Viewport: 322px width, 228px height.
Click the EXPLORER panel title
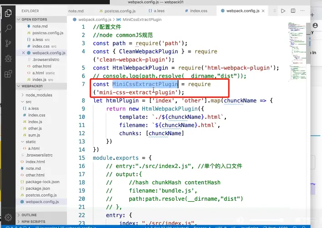pyautogui.click(x=30, y=11)
